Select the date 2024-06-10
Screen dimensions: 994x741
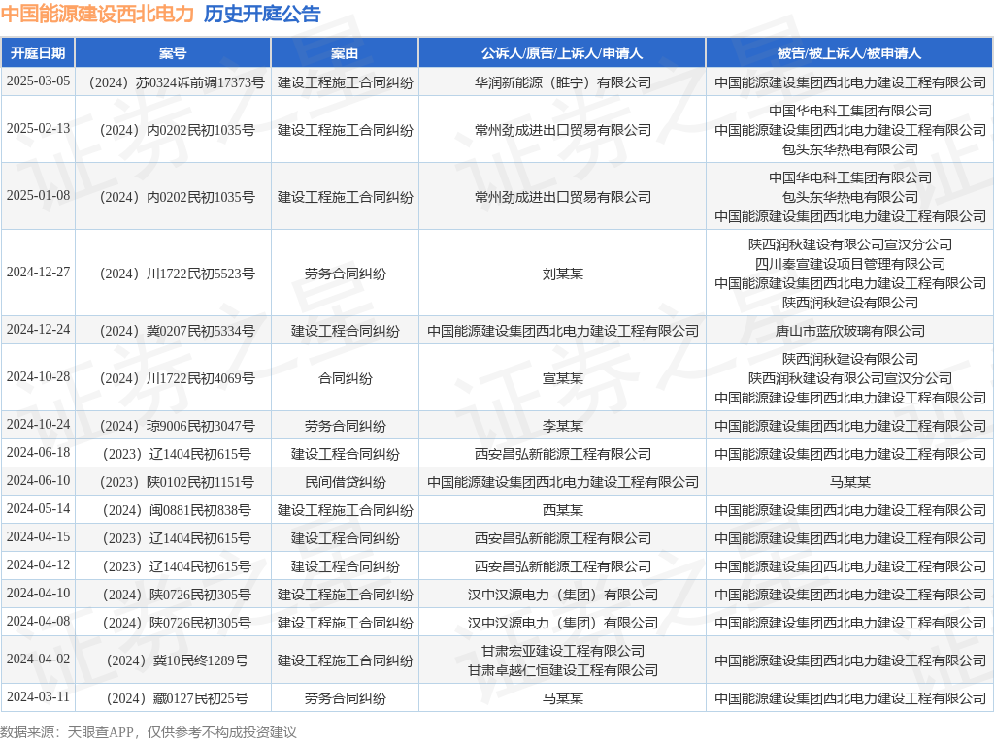38,481
